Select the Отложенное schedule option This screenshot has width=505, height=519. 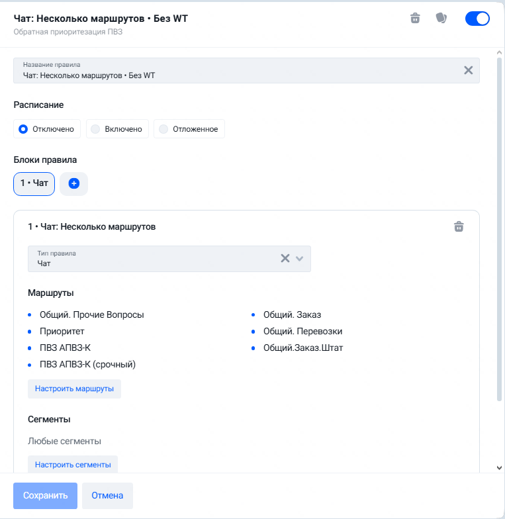click(x=189, y=128)
